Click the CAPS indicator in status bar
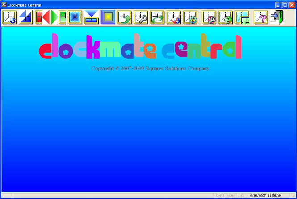Image resolution: width=297 pixels, height=199 pixels. click(220, 195)
